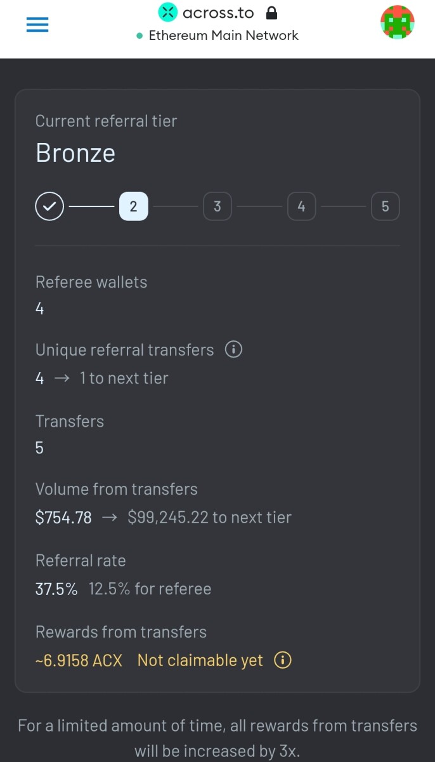Tap the 1 to next tier text
The image size is (435, 762).
(x=124, y=378)
